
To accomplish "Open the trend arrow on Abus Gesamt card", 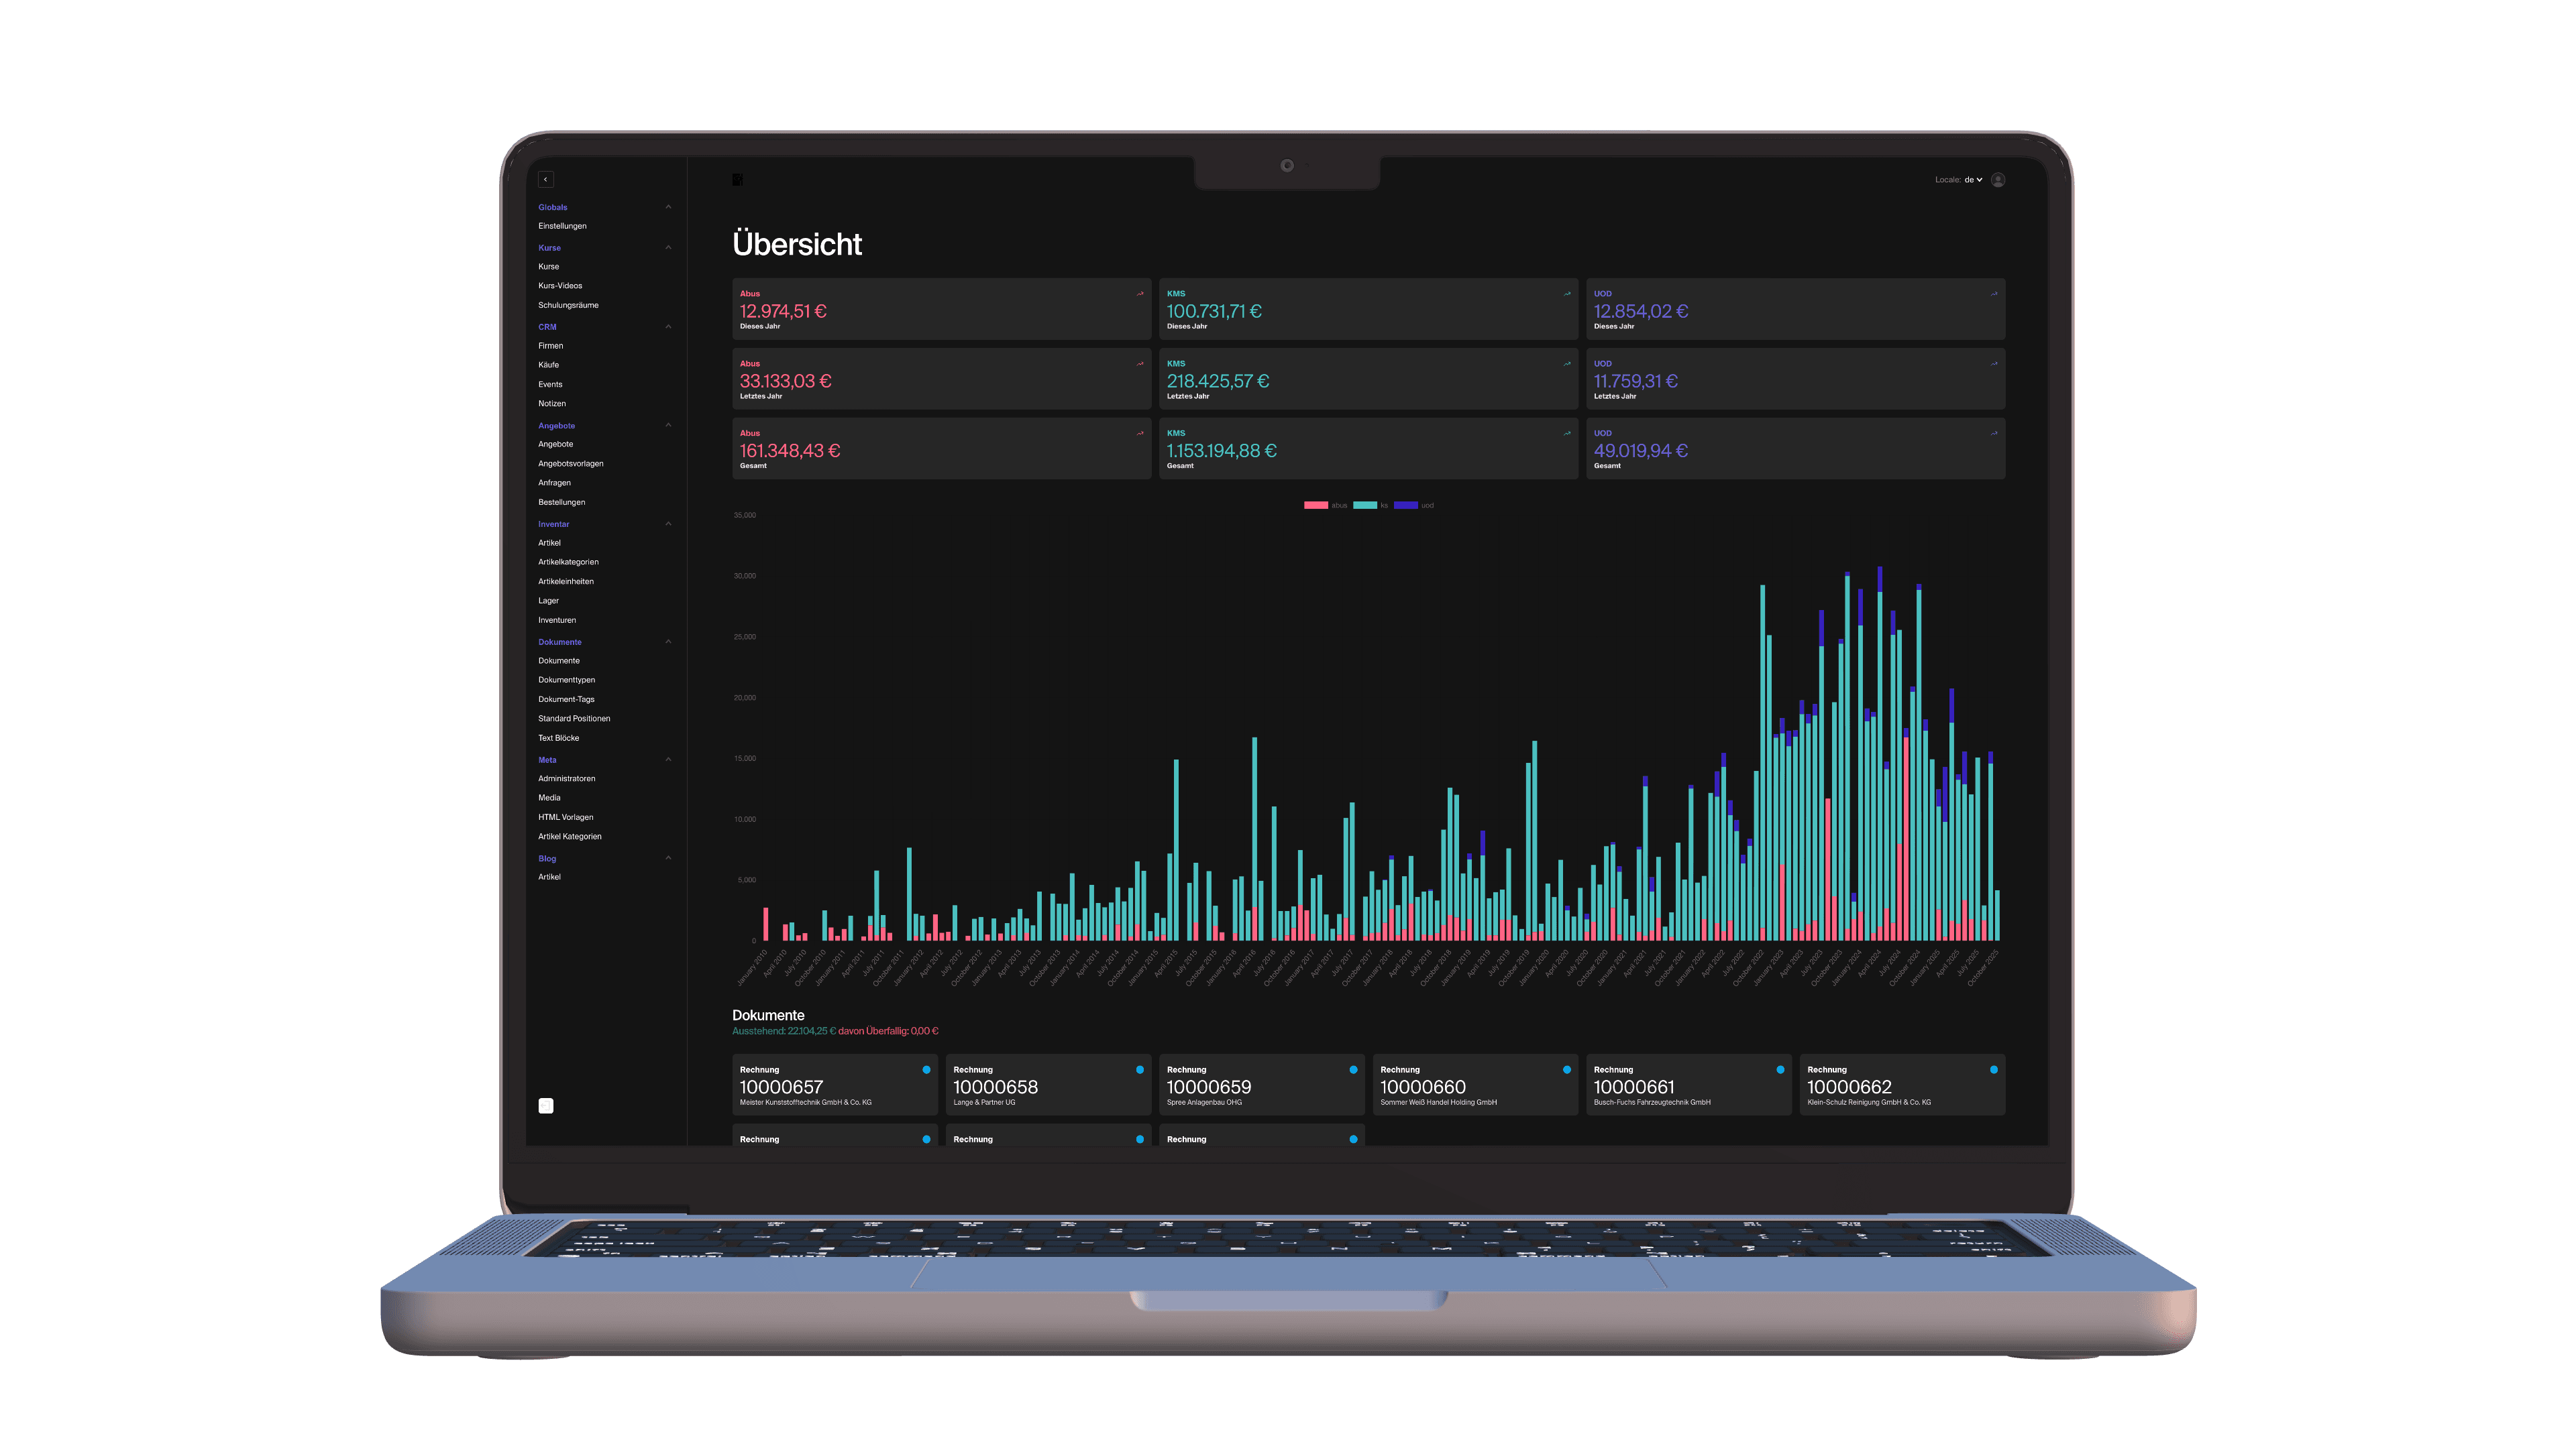I will click(1139, 432).
